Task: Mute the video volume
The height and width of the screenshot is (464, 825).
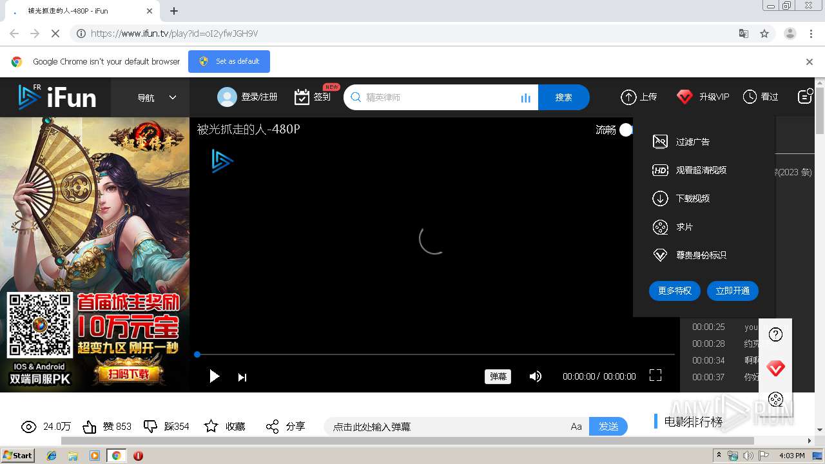Action: pyautogui.click(x=535, y=376)
